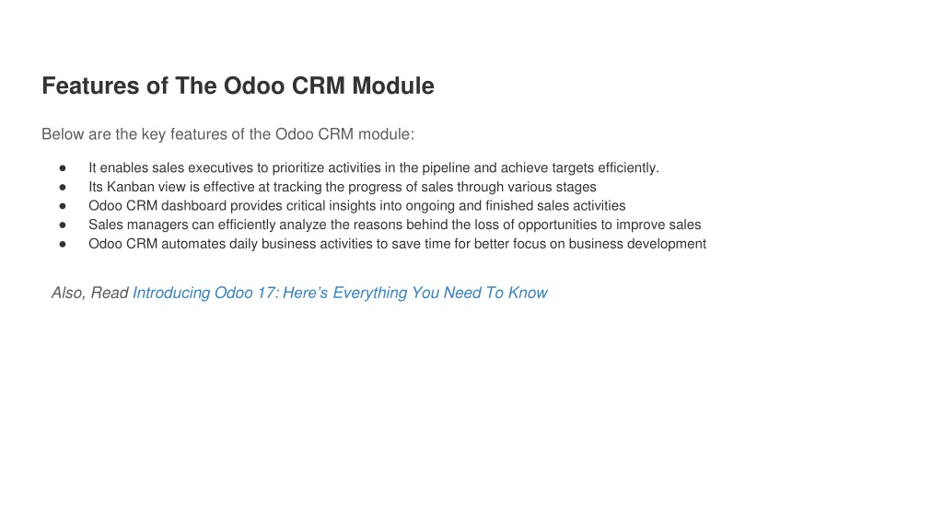Click the bullet dot before 'It enables sales'
943x530 pixels.
click(63, 168)
